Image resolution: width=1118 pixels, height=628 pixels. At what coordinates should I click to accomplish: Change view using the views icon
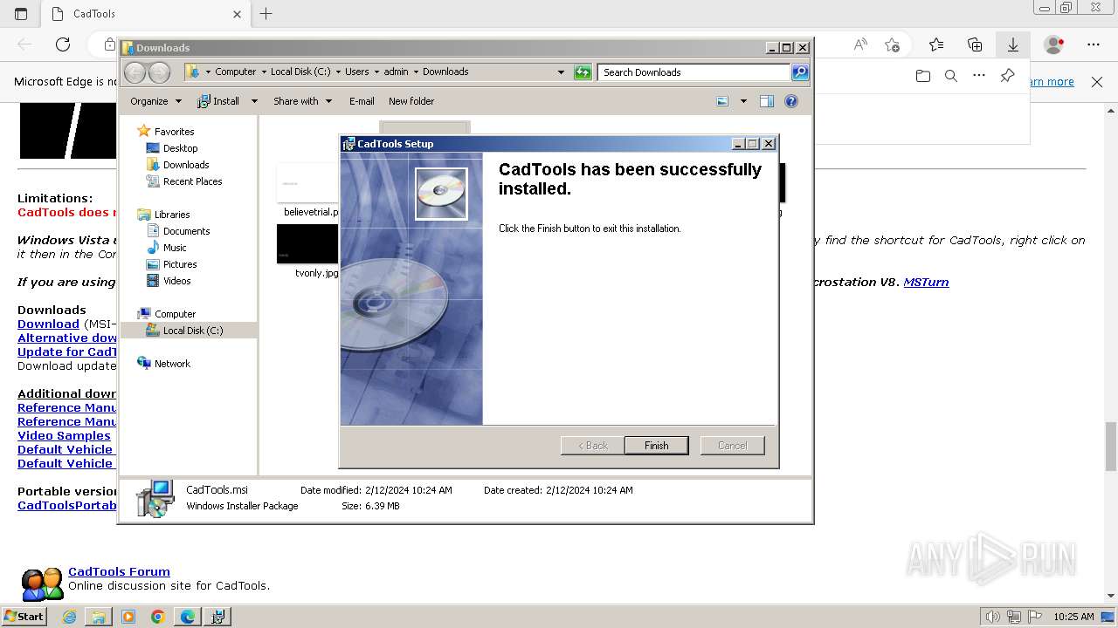722,101
